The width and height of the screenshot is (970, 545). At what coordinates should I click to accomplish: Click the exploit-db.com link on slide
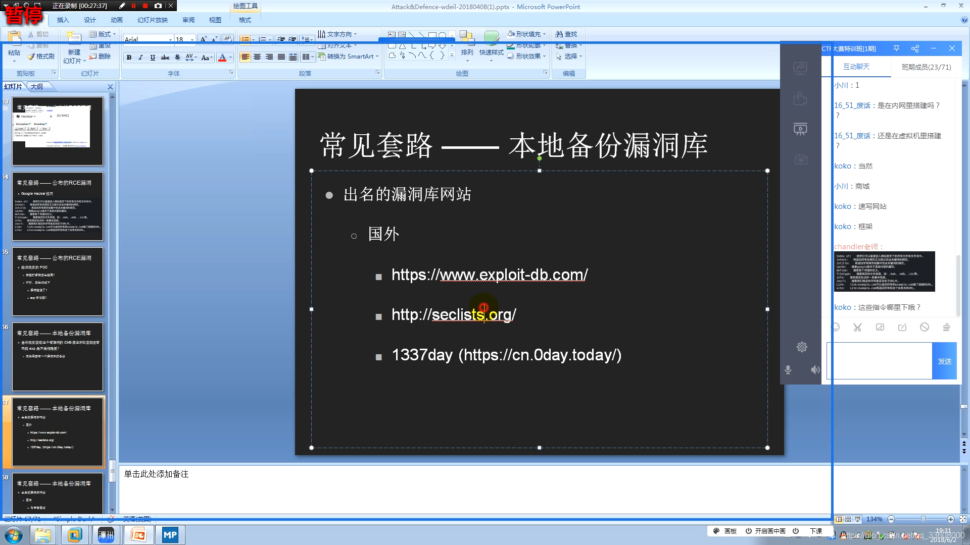tap(489, 275)
